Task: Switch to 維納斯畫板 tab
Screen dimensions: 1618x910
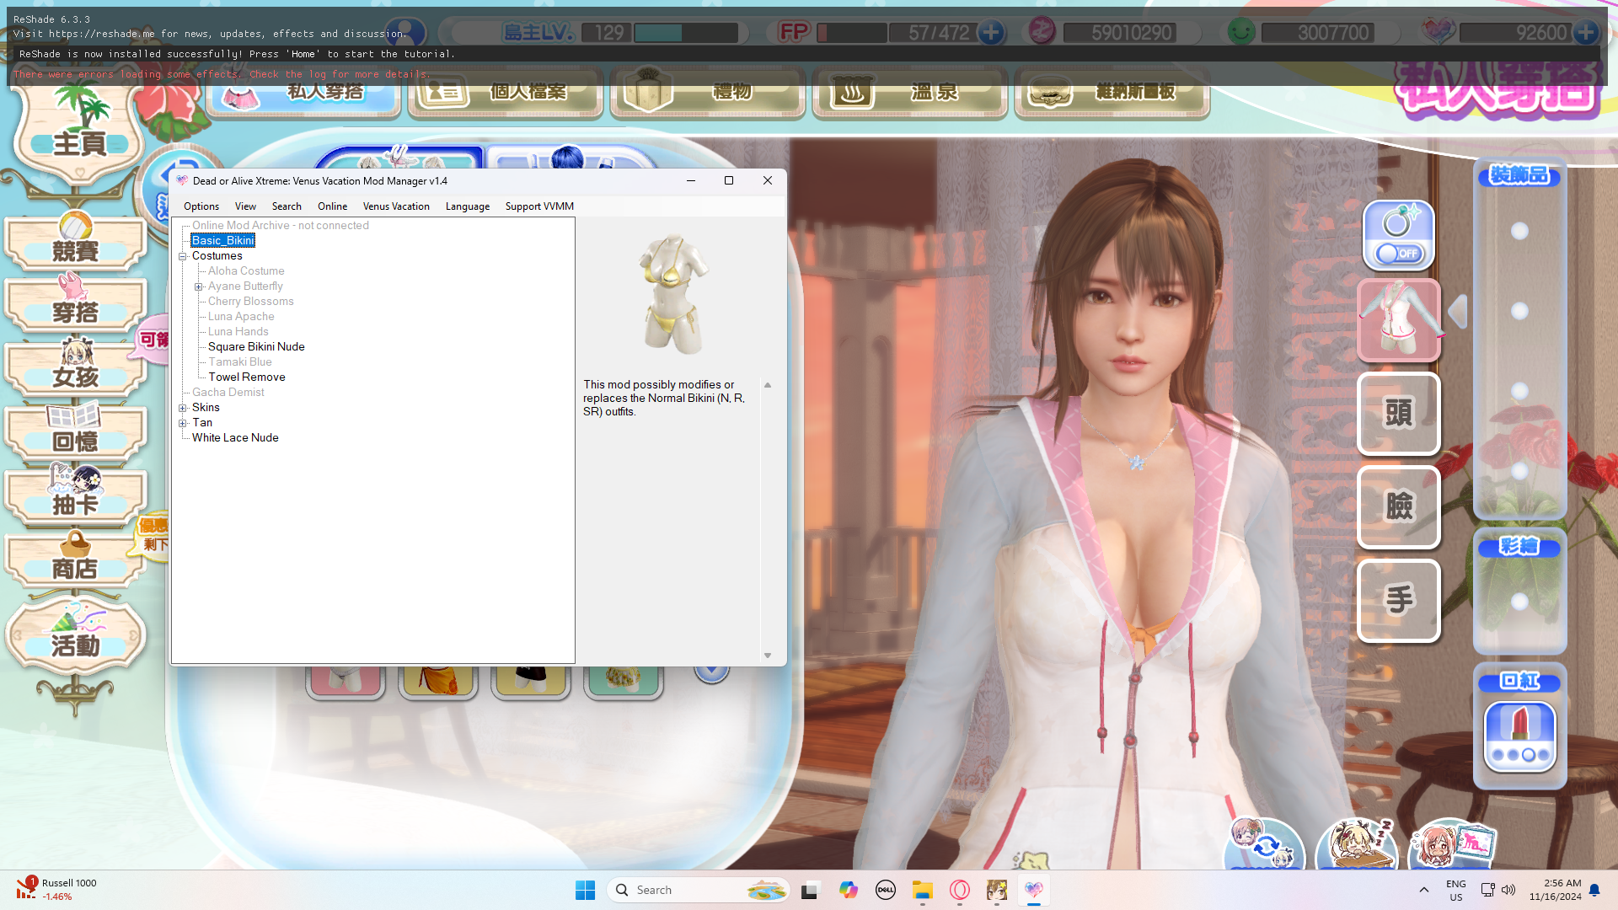Action: pos(1112,93)
